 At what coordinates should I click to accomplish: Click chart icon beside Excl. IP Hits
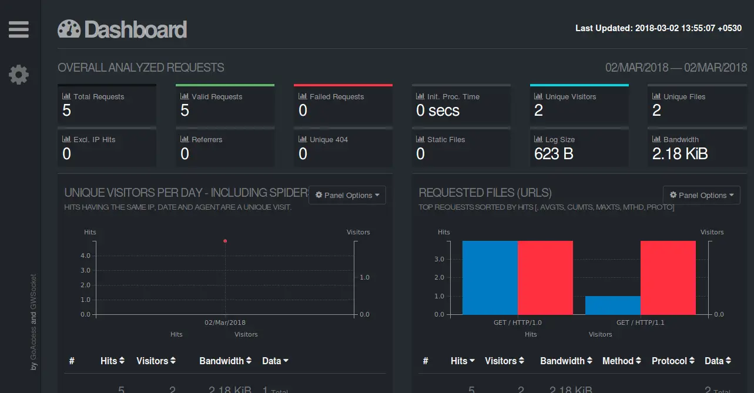66,139
